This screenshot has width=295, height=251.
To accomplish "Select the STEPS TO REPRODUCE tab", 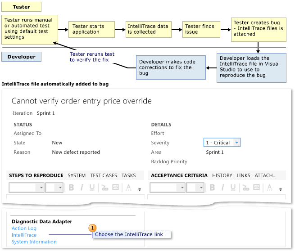I will [36, 175].
